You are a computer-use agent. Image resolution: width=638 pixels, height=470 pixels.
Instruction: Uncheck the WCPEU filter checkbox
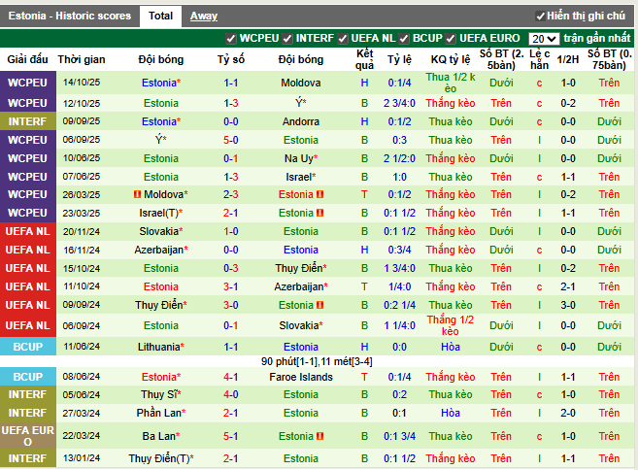click(x=231, y=39)
